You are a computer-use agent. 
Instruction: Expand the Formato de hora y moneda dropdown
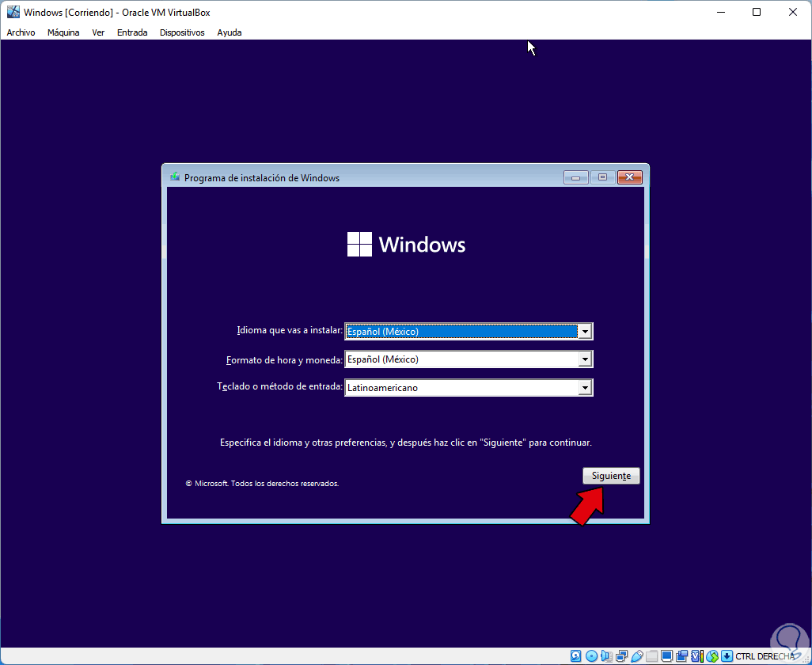click(585, 359)
